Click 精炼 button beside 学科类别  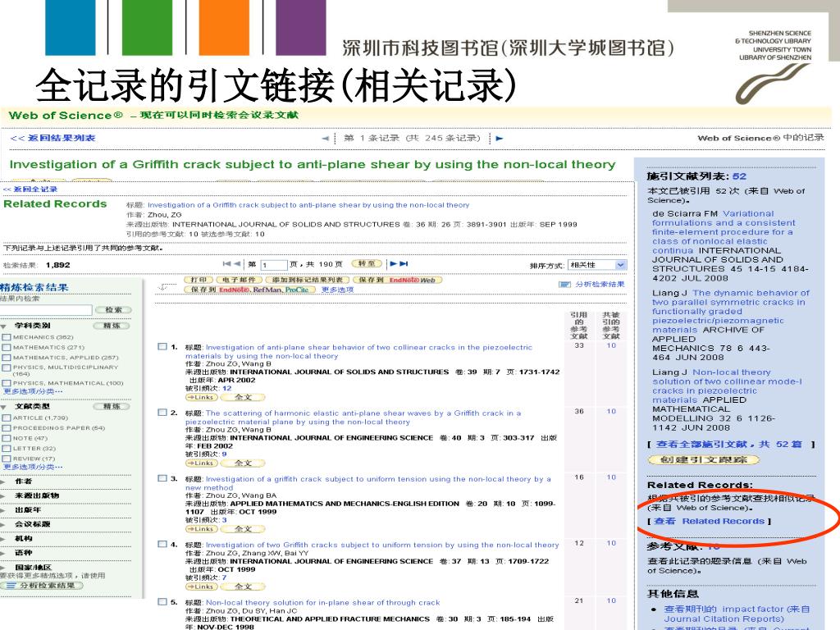(x=112, y=326)
